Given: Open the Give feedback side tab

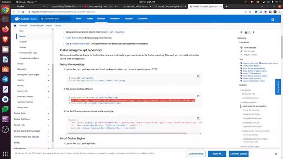Looking at the screenshot, I should point(278,87).
